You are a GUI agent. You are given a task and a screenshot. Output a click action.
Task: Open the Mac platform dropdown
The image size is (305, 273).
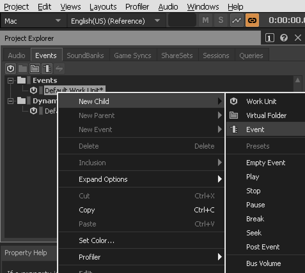pos(34,20)
